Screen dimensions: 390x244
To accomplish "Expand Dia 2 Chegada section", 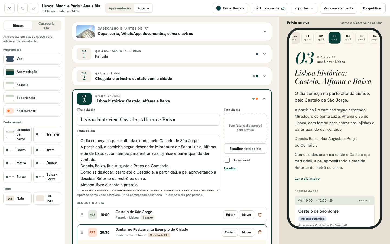I will pos(264,76).
